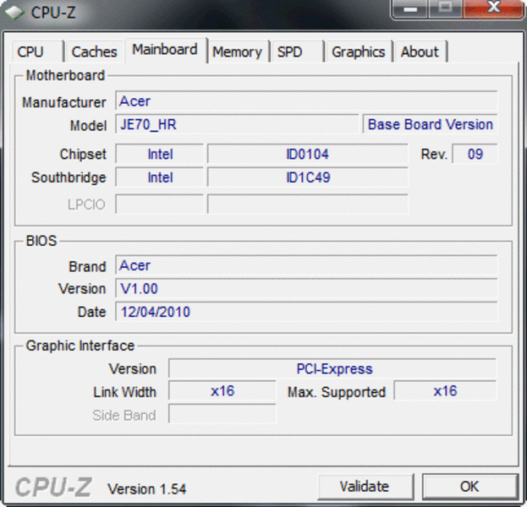This screenshot has width=527, height=507.
Task: Click the Chipset label
Action: coord(83,154)
